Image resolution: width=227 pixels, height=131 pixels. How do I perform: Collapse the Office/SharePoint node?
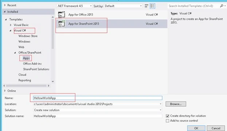(15, 53)
